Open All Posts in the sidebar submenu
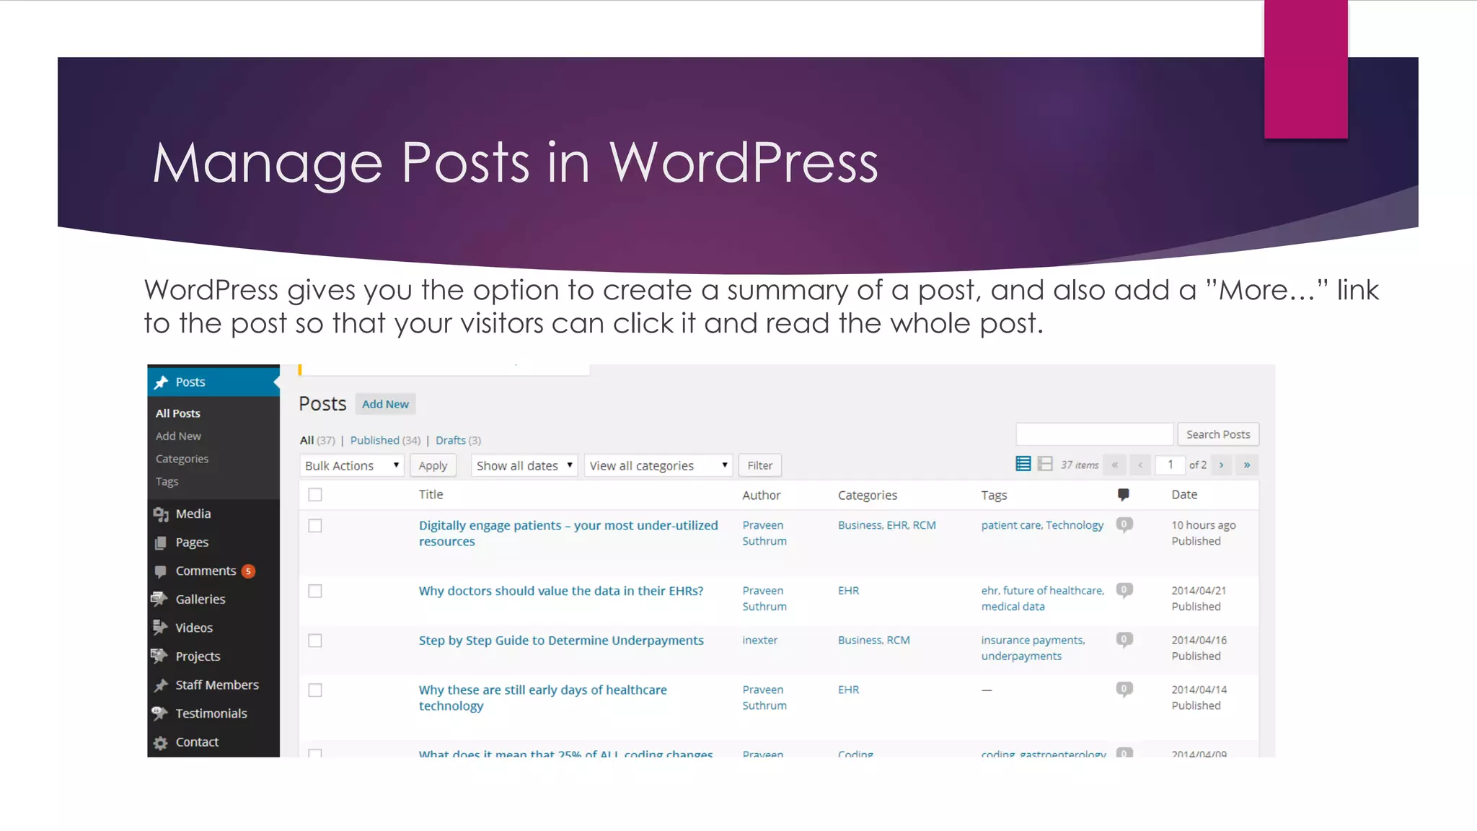This screenshot has width=1477, height=831. click(x=178, y=413)
